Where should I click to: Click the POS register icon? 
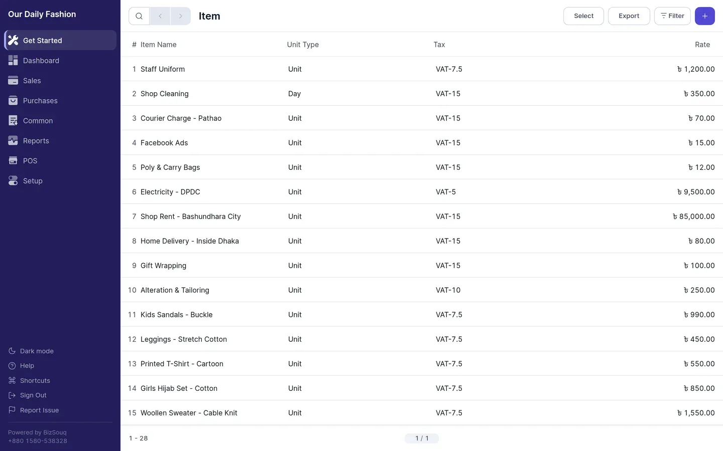click(x=13, y=160)
